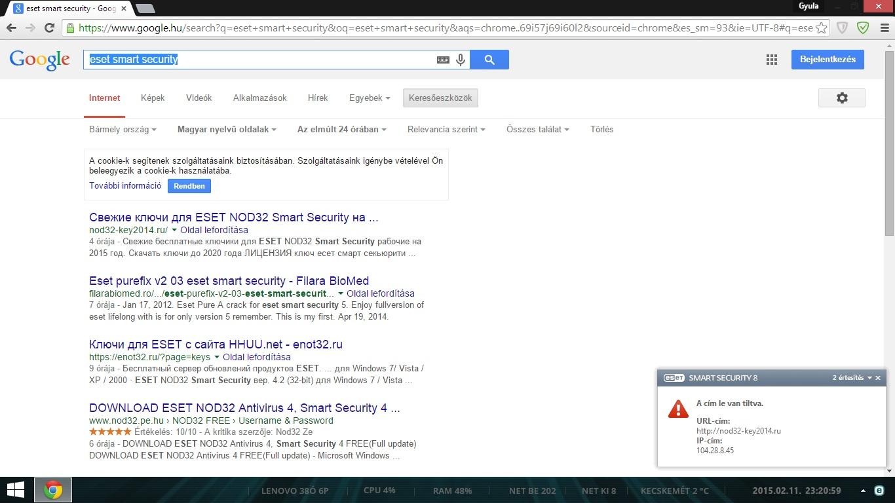Switch to the Képek tab
This screenshot has width=895, height=503.
153,98
